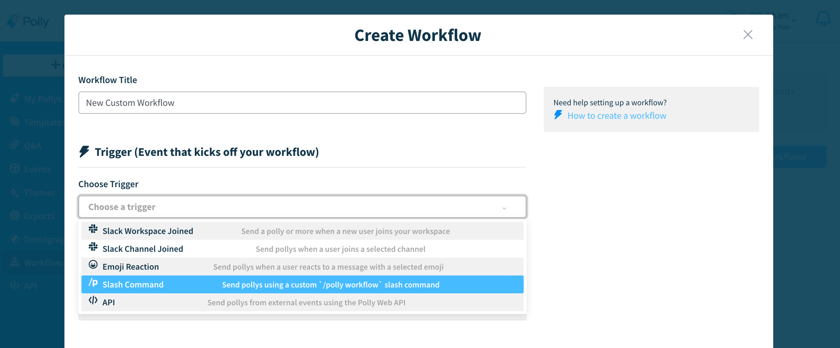Choose the API trigger option
This screenshot has width=840, height=348.
point(302,302)
